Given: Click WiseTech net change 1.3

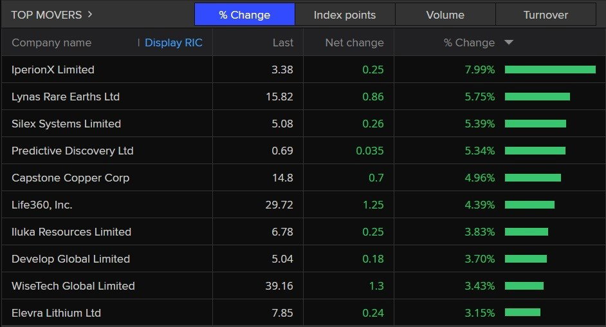Looking at the screenshot, I should tap(376, 286).
